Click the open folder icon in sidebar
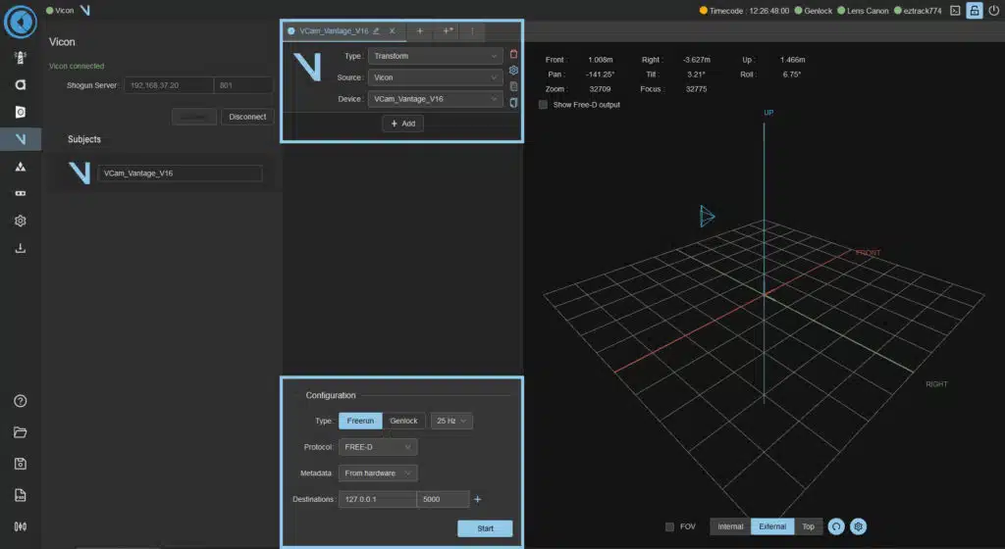This screenshot has width=1005, height=549. (21, 431)
